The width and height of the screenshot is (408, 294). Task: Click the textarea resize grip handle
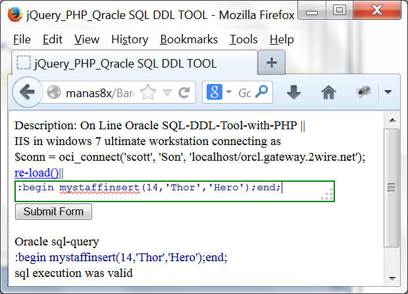328,194
